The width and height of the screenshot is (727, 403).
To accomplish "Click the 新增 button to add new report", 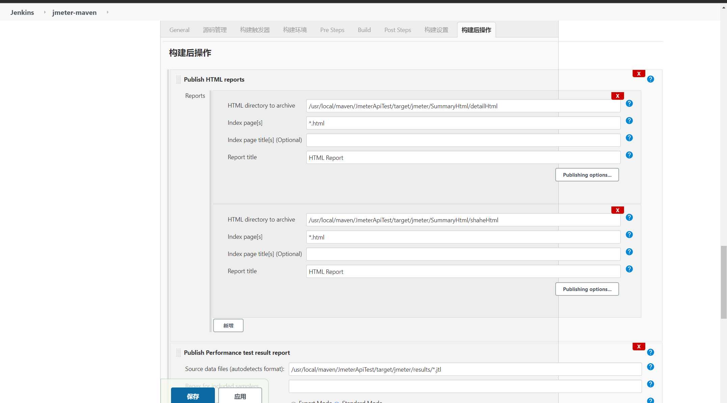I will point(228,325).
